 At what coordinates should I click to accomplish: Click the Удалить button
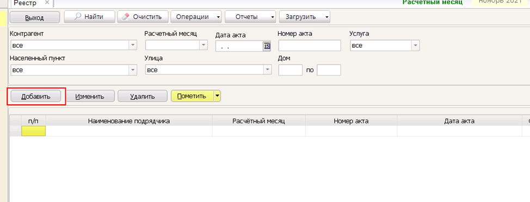coord(143,96)
